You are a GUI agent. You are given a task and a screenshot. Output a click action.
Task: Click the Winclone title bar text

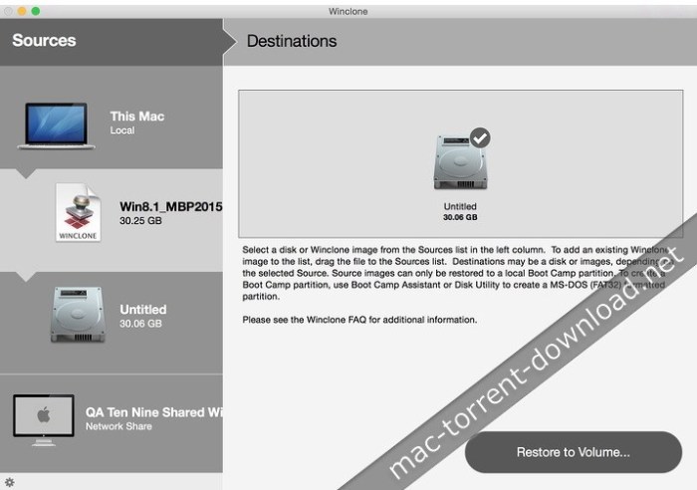[x=348, y=10]
